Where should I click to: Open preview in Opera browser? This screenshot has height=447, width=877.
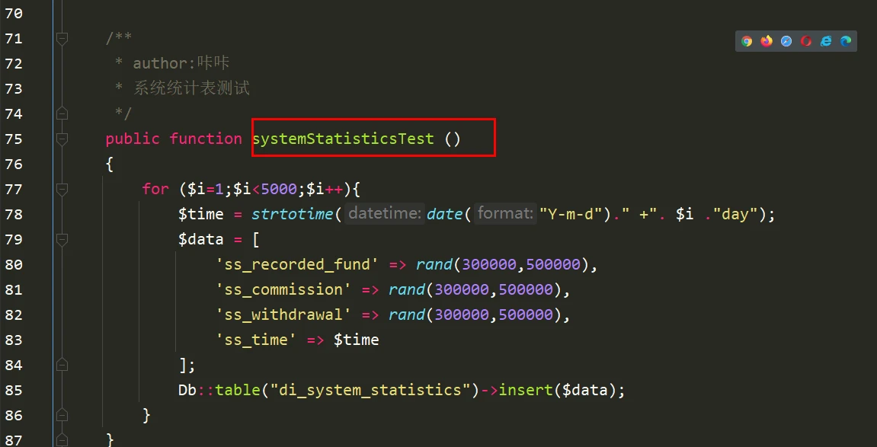(x=806, y=41)
